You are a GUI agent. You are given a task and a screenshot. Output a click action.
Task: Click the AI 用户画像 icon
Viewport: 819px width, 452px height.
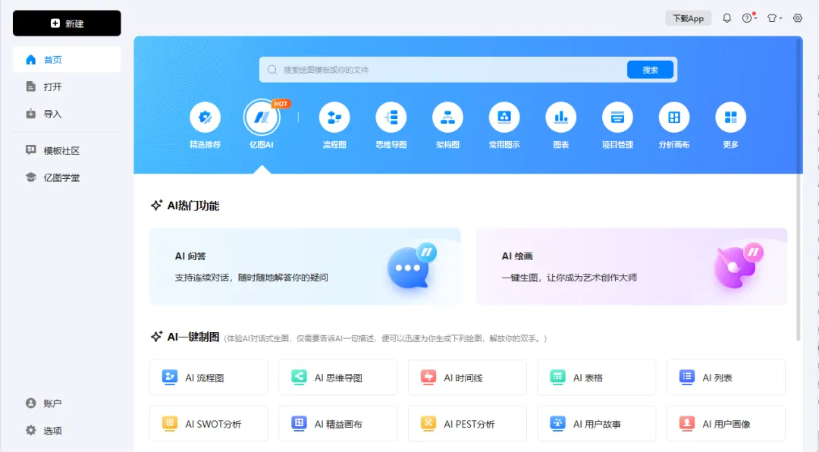pyautogui.click(x=687, y=423)
